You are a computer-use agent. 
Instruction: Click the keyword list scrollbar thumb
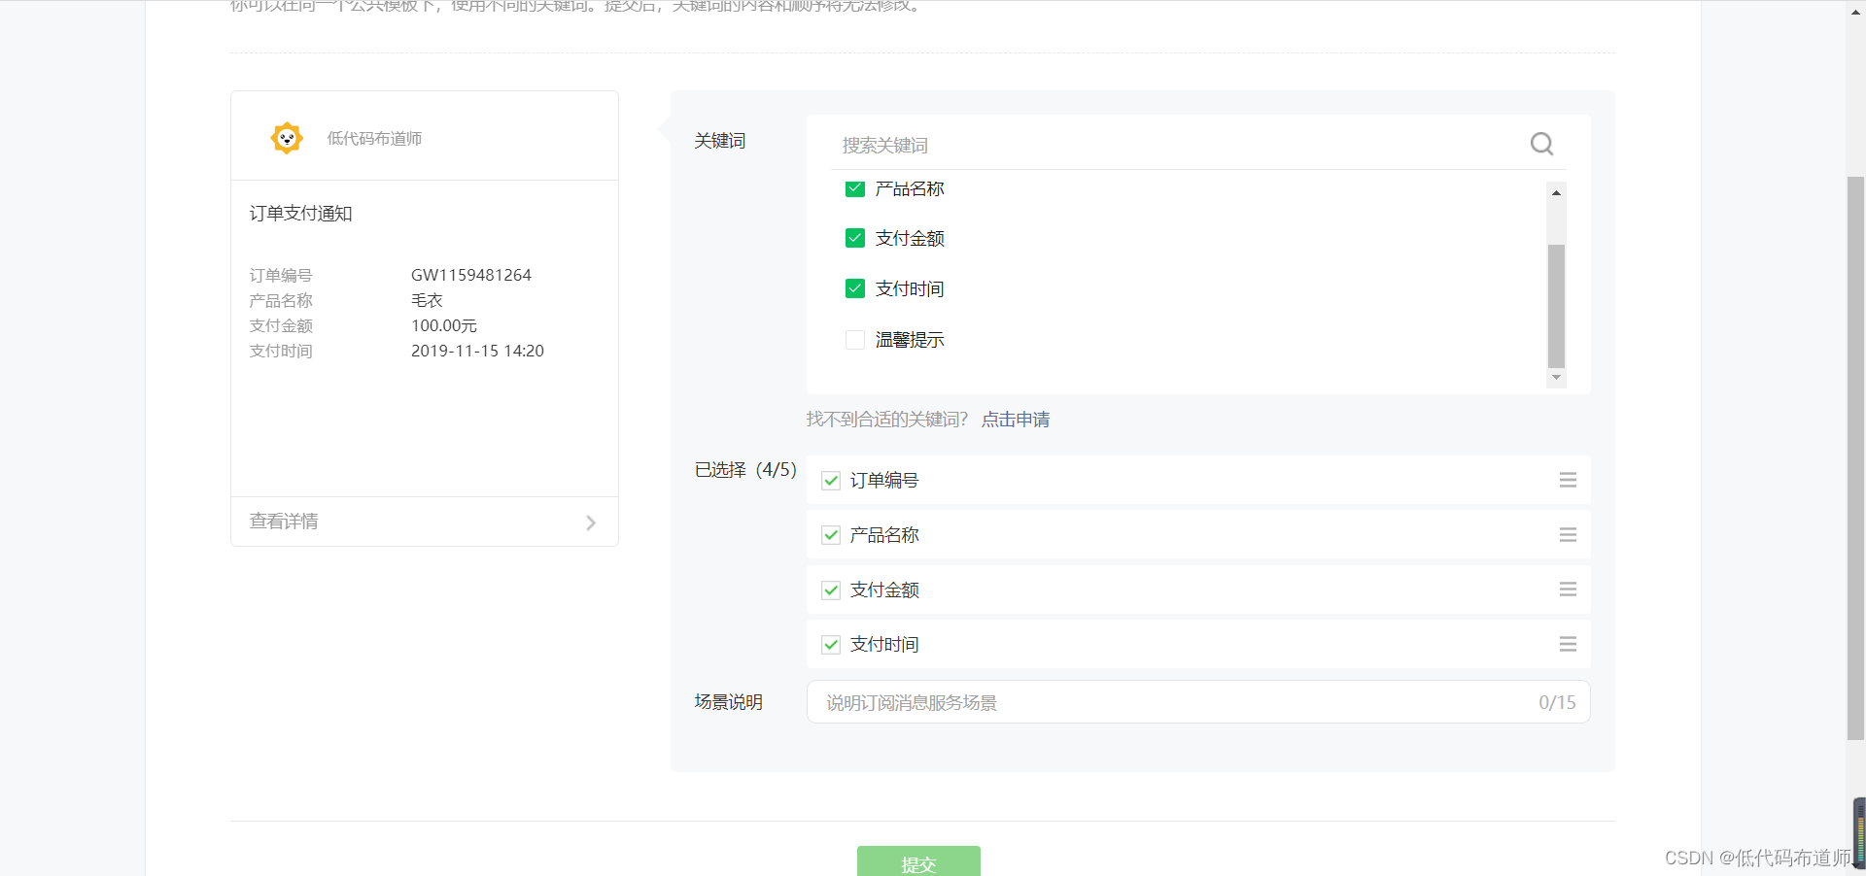pos(1556,306)
